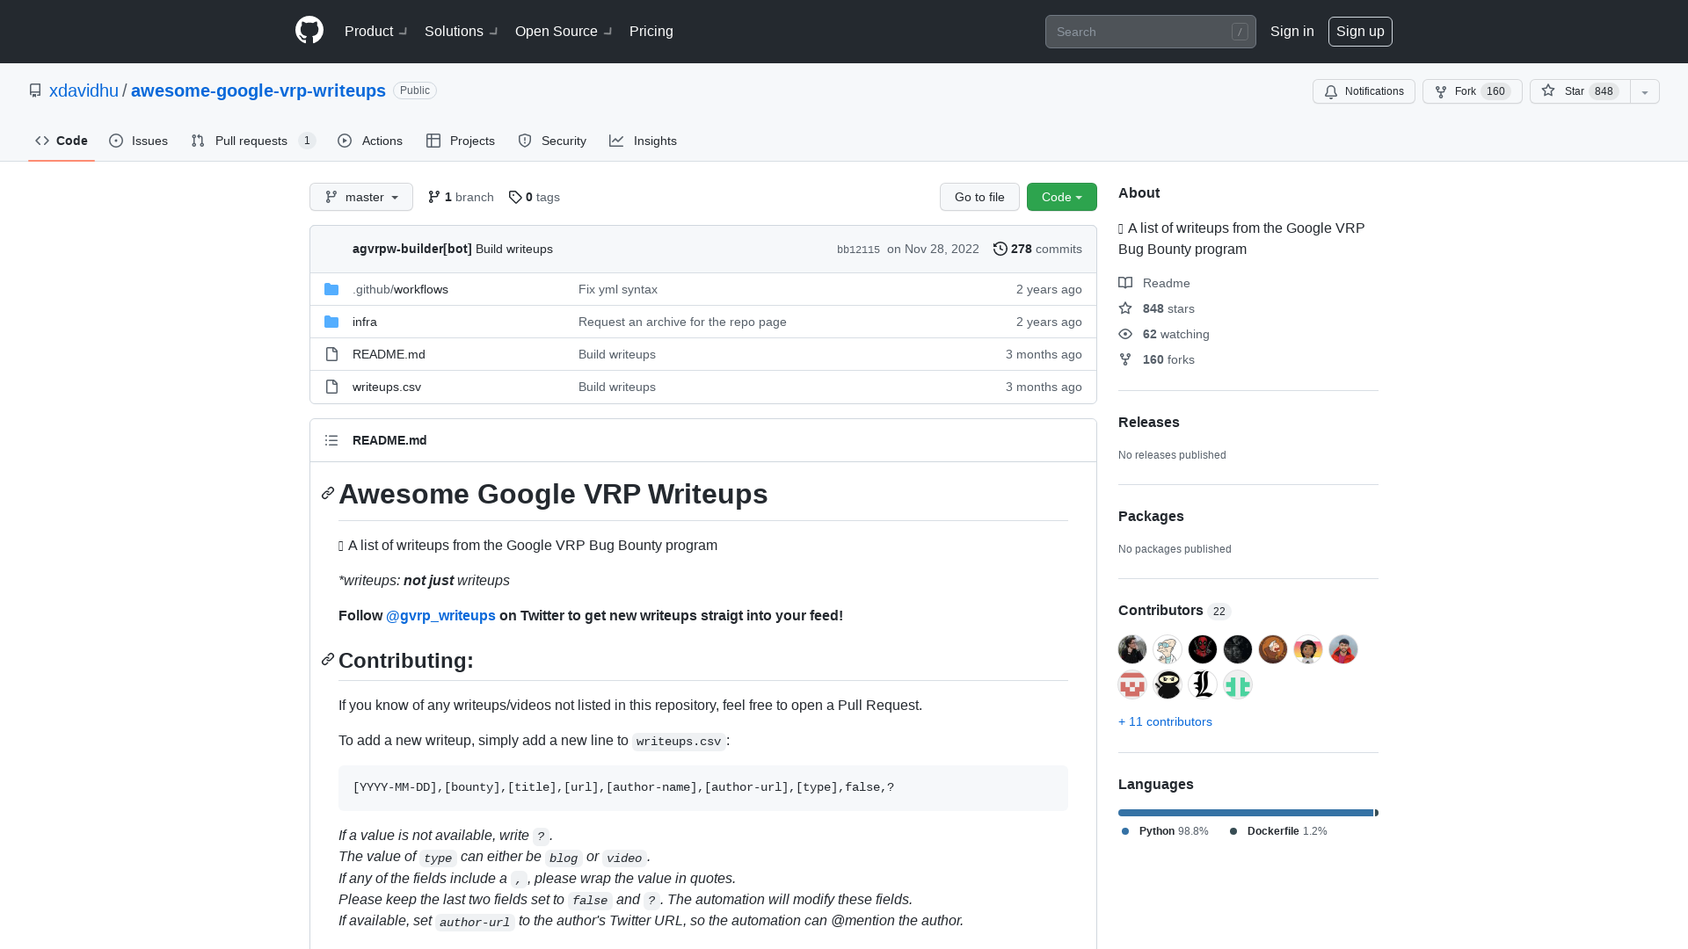This screenshot has height=949, width=1688.
Task: Click the repository icon beside xdavidhu
Action: 35,91
